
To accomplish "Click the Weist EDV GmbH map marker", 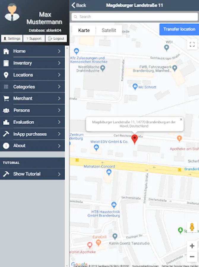I will tap(96, 147).
